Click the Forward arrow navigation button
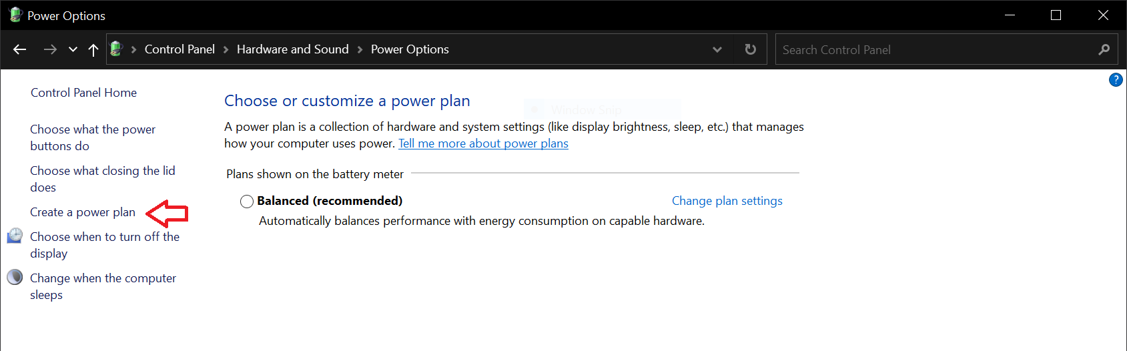Image resolution: width=1127 pixels, height=351 pixels. [x=50, y=49]
